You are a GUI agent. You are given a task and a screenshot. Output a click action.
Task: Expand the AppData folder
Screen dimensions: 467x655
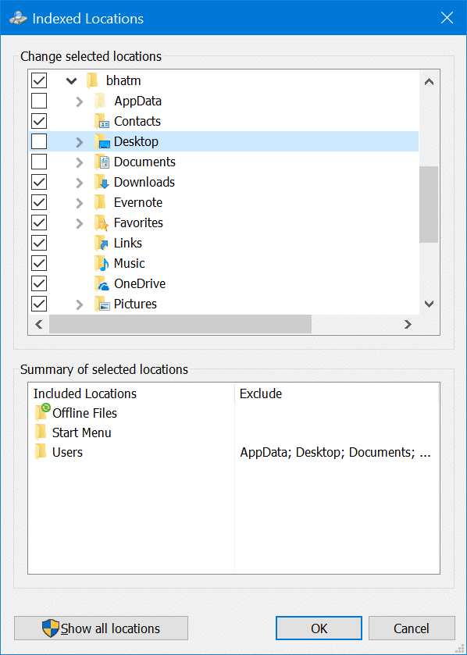[x=80, y=101]
